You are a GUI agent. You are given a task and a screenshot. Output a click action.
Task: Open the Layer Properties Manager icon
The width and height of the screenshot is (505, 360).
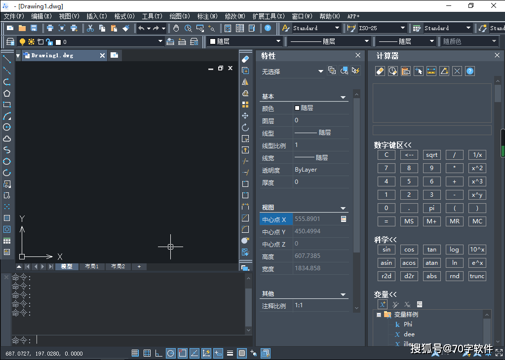[10, 42]
